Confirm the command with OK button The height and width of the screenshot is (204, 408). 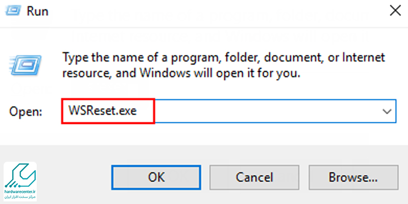[156, 177]
